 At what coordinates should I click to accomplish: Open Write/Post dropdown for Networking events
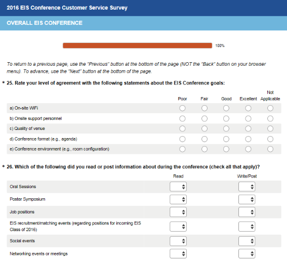point(247,253)
